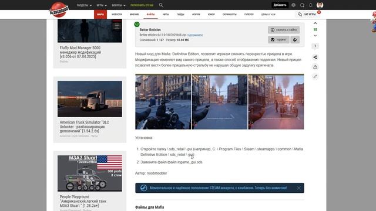The width and height of the screenshot is (376, 211).
Task: Report the post via warning triangle icon
Action: [315, 67]
